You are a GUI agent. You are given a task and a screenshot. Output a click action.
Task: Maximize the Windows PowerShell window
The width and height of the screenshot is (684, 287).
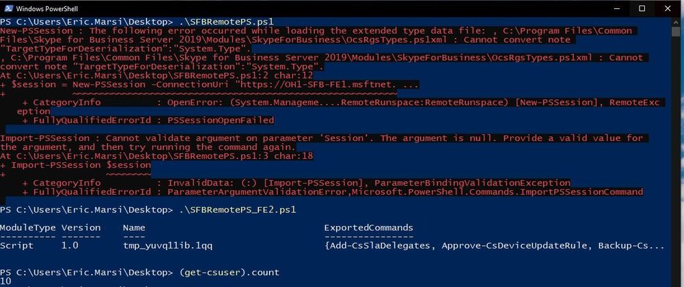(642, 8)
